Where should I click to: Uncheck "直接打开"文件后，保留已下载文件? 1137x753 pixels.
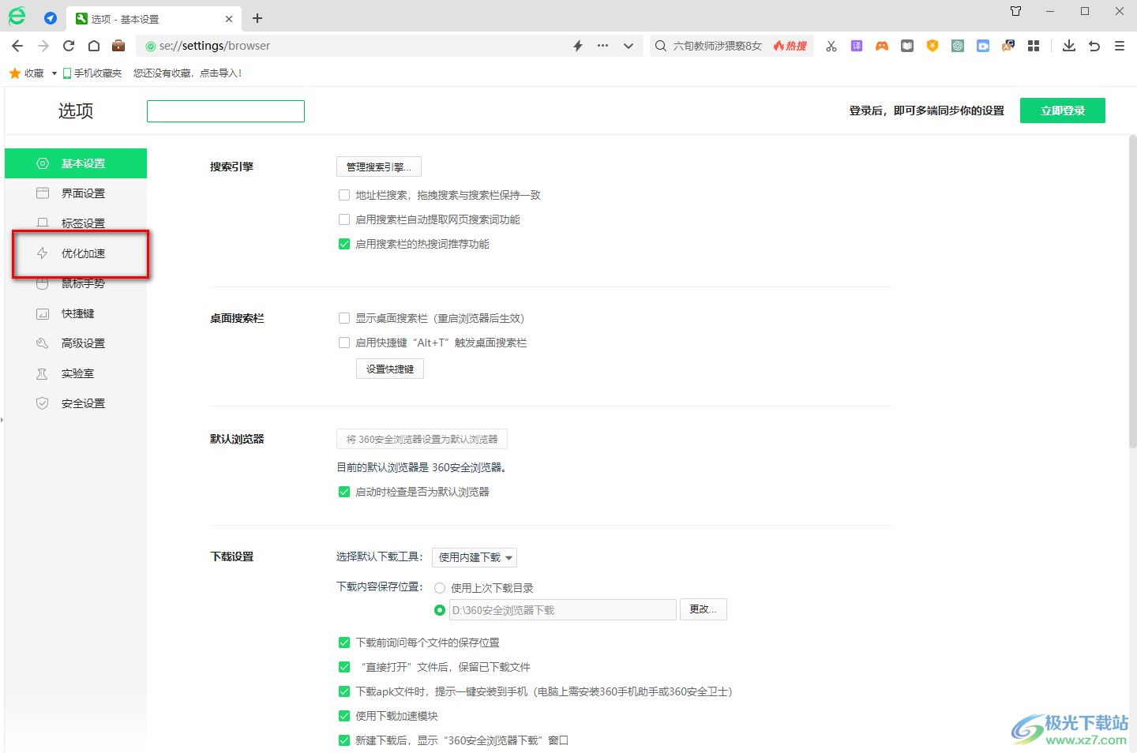click(344, 667)
